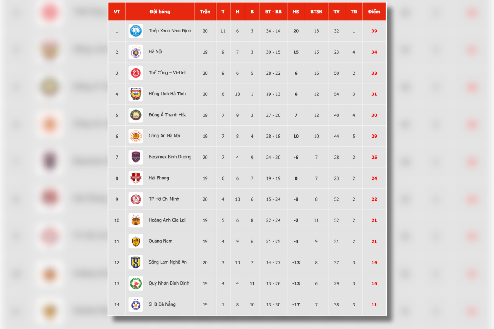494x329 pixels.
Task: Open the Hoàng Anh Gia Lai team name
Action: 167,220
